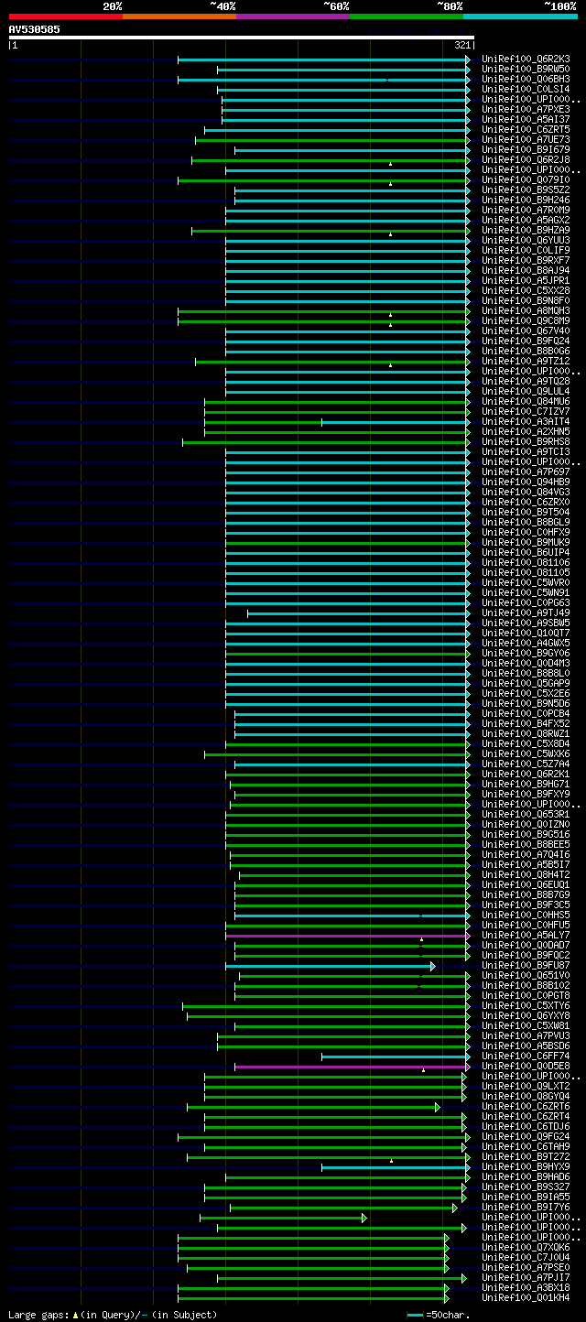Select the UniRef100_B9FU87 label
Image resolution: width=586 pixels, height=1322 pixels.
pos(526,966)
